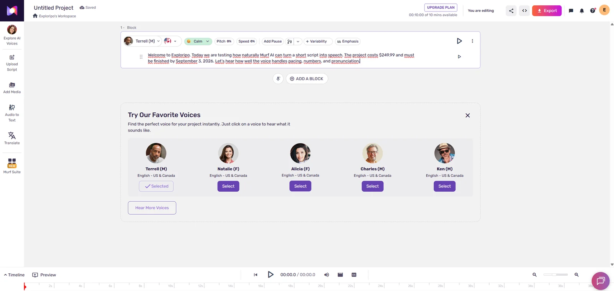This screenshot has width=614, height=291.
Task: Toggle the closed captions button
Action: pyautogui.click(x=354, y=275)
